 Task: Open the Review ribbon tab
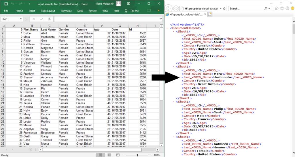pos(92,11)
